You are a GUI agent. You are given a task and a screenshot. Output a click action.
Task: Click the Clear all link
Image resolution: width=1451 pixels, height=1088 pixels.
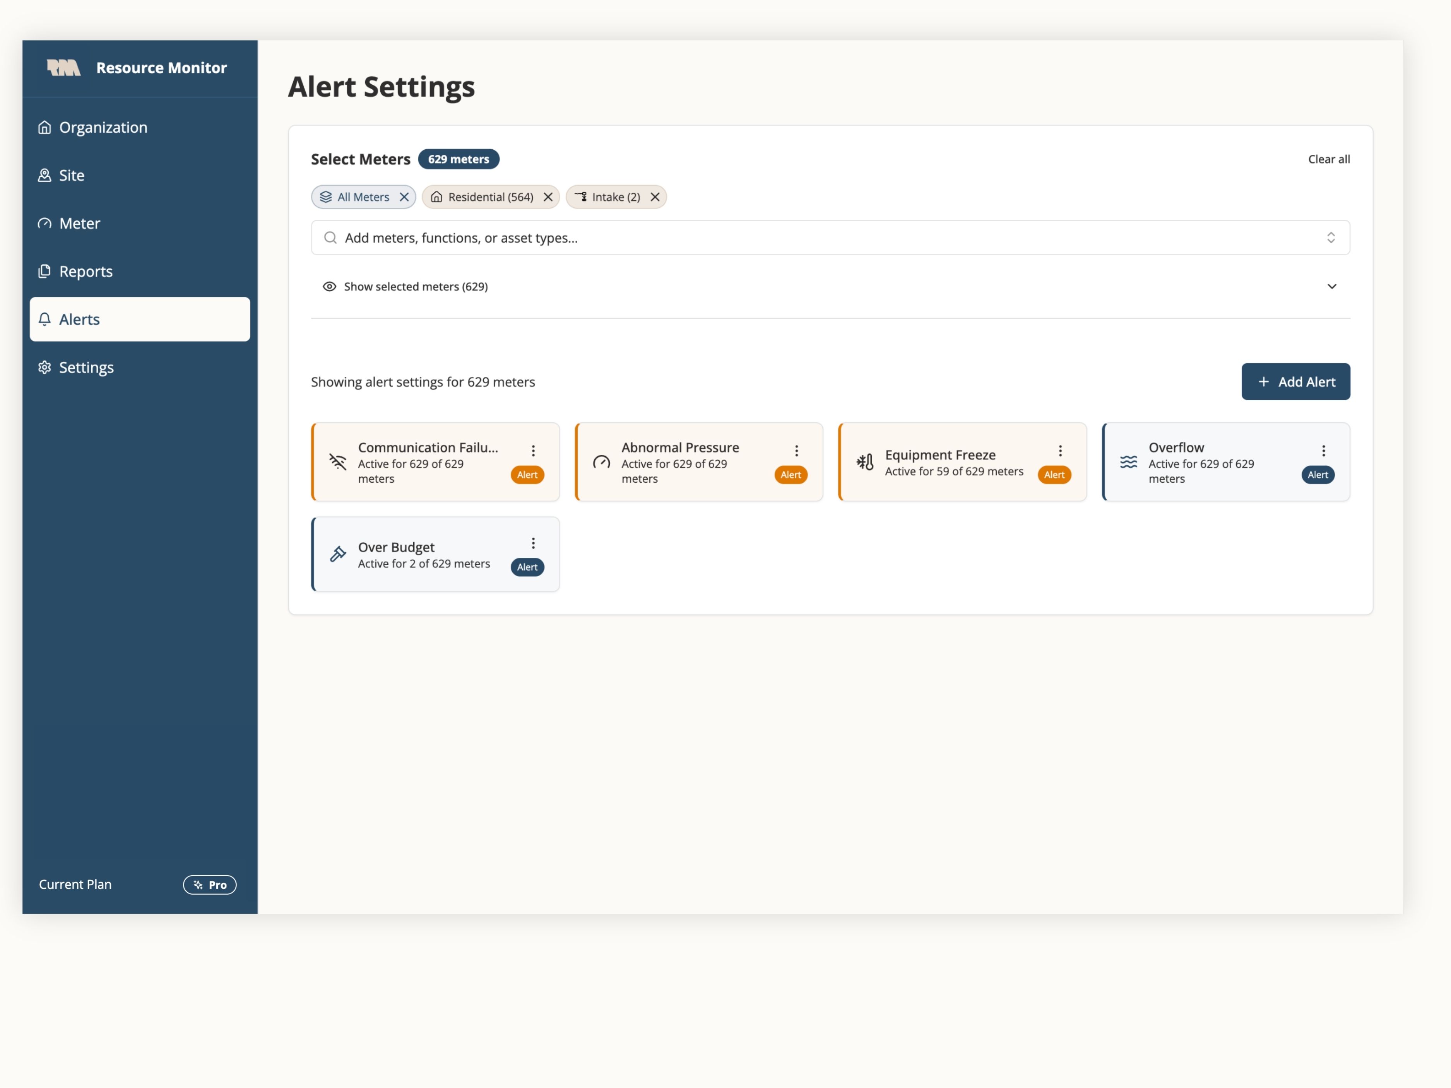pos(1328,159)
